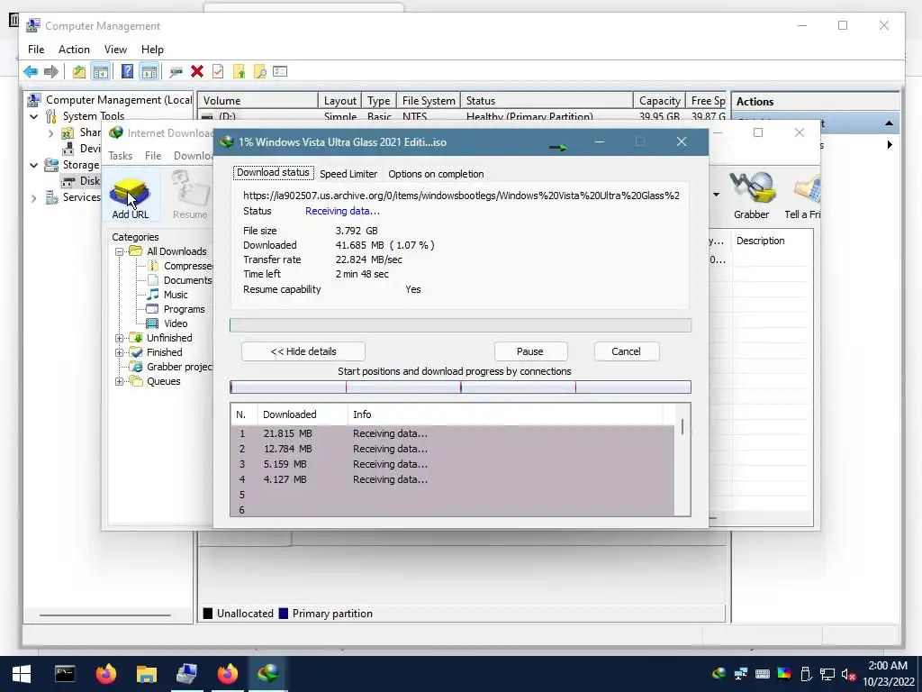Switch to Computer Management taskbar icon
This screenshot has width=922, height=692.
coord(187,673)
